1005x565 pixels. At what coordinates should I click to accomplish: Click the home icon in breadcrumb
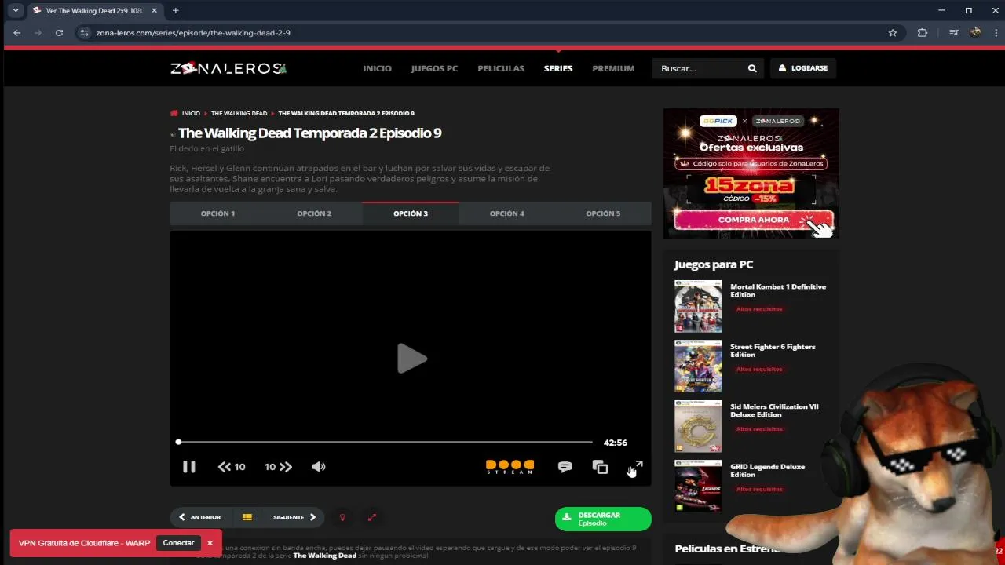[174, 114]
